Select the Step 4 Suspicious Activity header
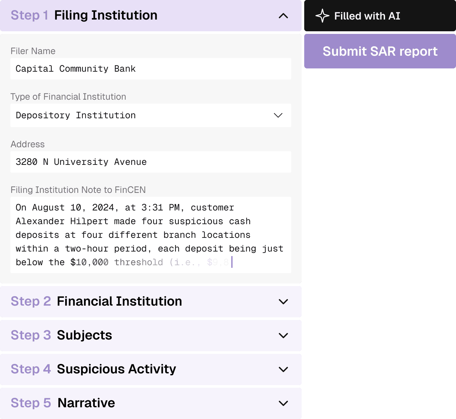The image size is (456, 419). [x=151, y=369]
